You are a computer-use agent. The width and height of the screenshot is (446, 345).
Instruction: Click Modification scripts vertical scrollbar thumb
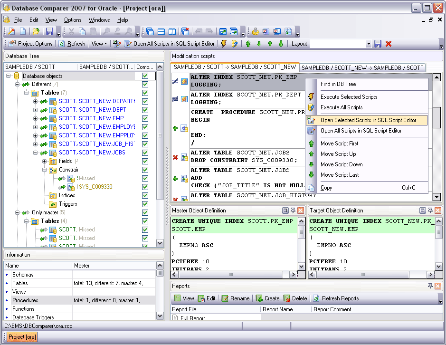click(437, 117)
